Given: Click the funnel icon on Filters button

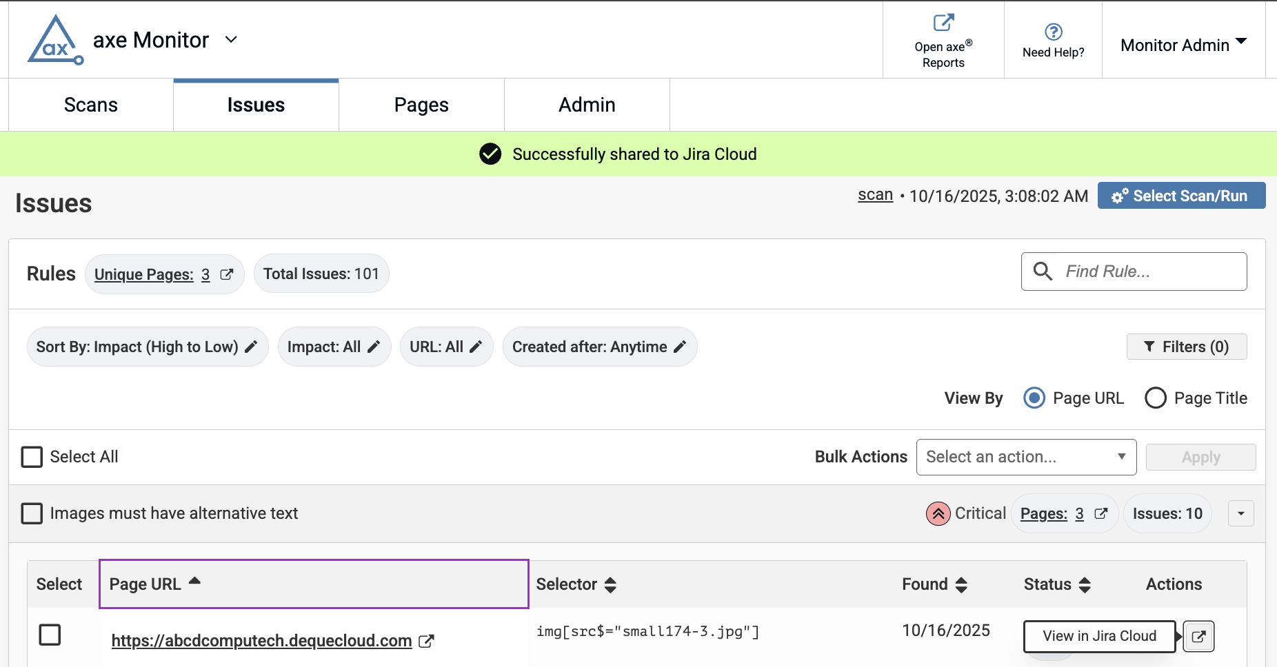Looking at the screenshot, I should (x=1150, y=347).
